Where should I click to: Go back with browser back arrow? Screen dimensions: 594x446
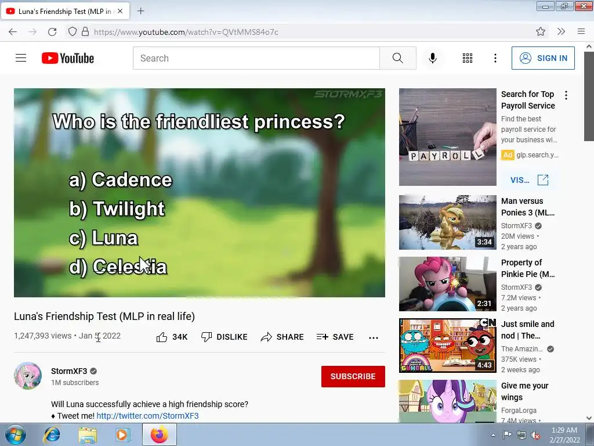[13, 32]
